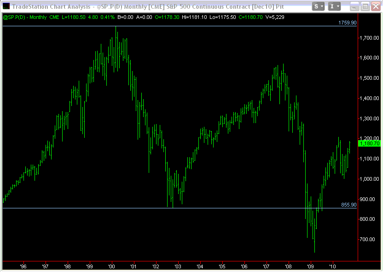Click the CME exchange label in status line
The height and width of the screenshot is (272, 383).
(x=54, y=17)
